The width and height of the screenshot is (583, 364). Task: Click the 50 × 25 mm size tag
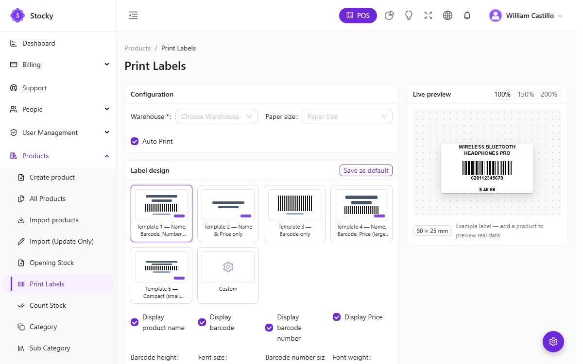[432, 231]
